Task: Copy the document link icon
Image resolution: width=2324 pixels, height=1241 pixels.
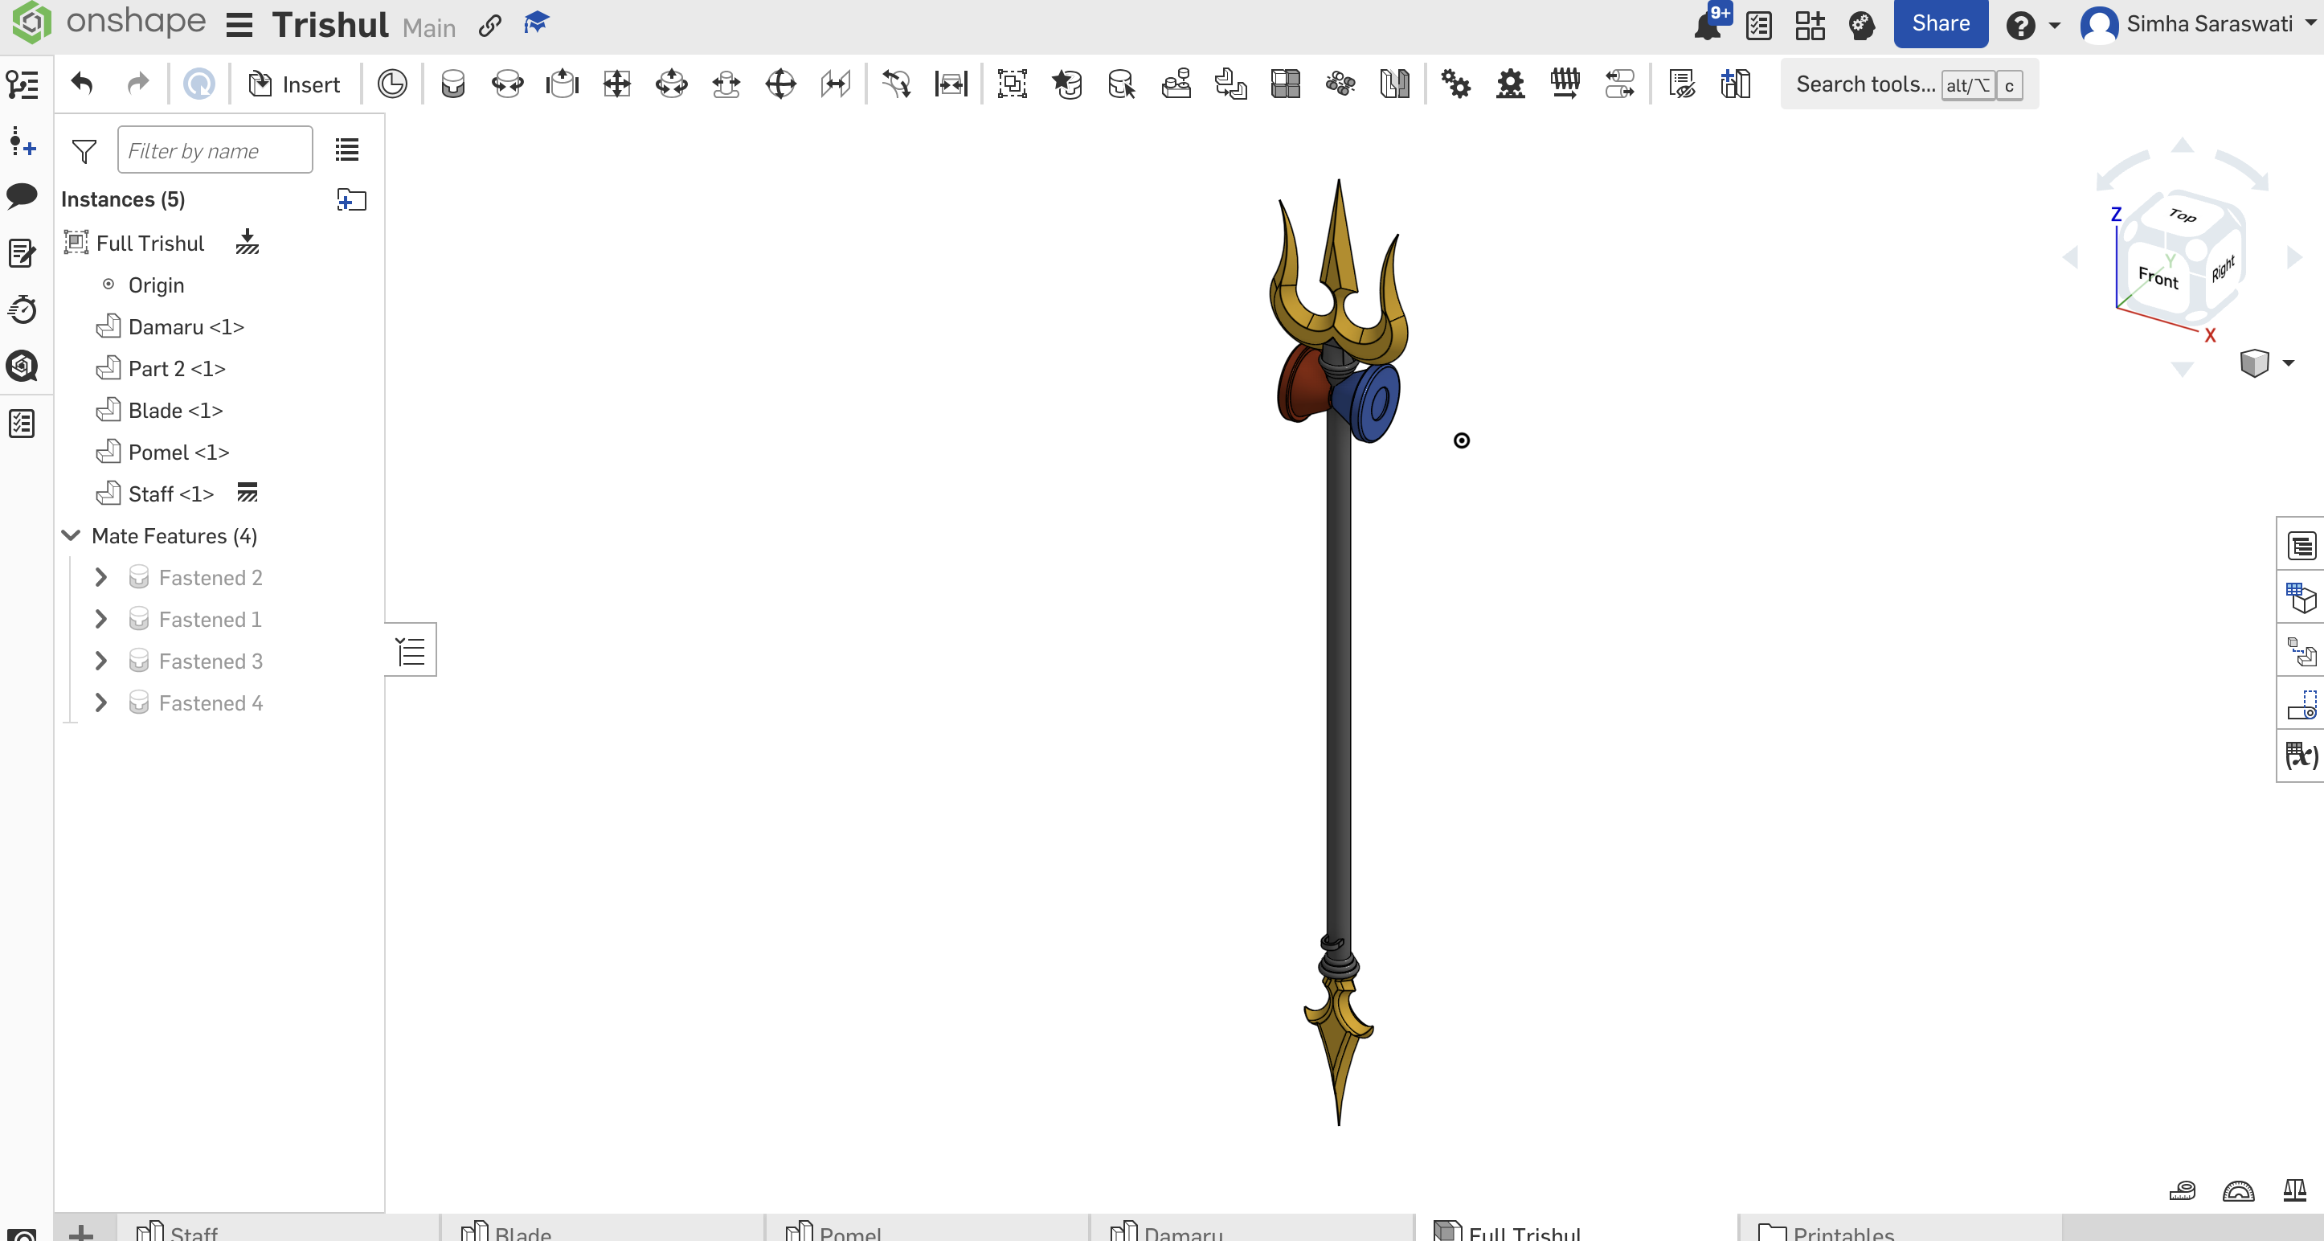Action: 490,25
